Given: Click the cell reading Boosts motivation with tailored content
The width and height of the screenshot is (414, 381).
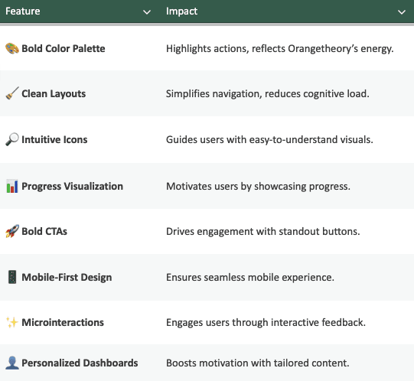Looking at the screenshot, I should point(287,363).
